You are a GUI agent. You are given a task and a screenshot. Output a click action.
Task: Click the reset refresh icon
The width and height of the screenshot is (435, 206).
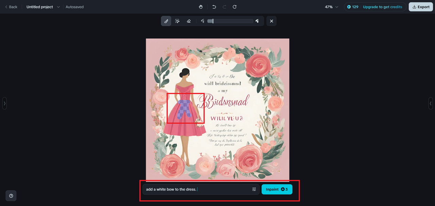click(x=234, y=7)
